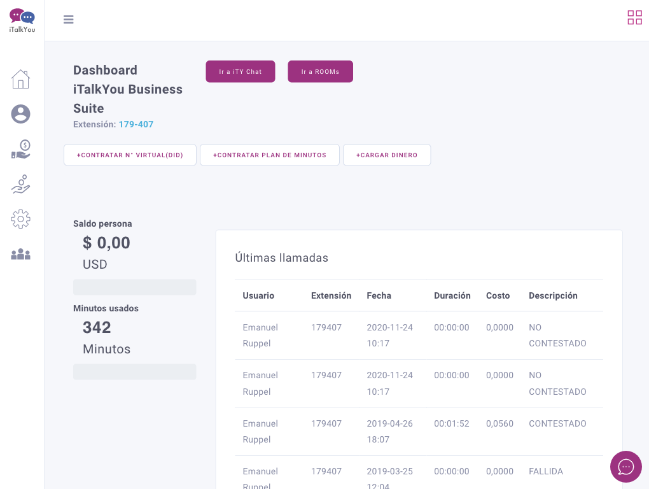Click the Saldo persona progress bar
The height and width of the screenshot is (489, 649).
[135, 287]
